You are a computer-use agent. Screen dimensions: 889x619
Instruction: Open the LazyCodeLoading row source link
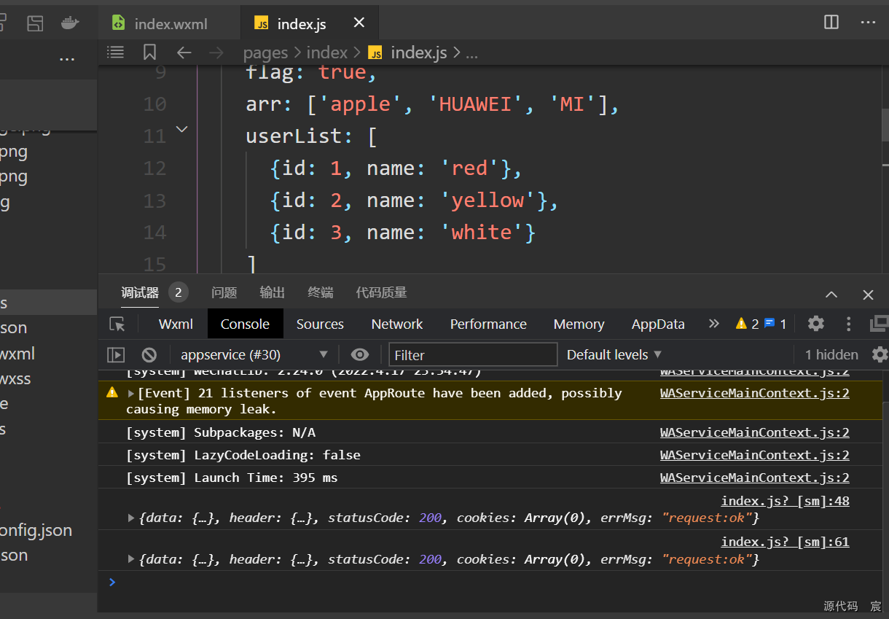click(x=755, y=455)
